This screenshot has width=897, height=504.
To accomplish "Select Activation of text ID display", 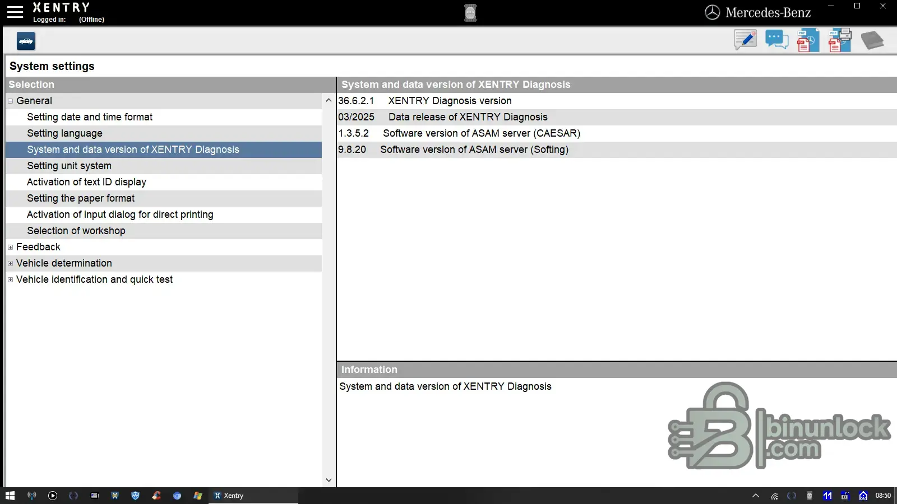I will point(86,182).
